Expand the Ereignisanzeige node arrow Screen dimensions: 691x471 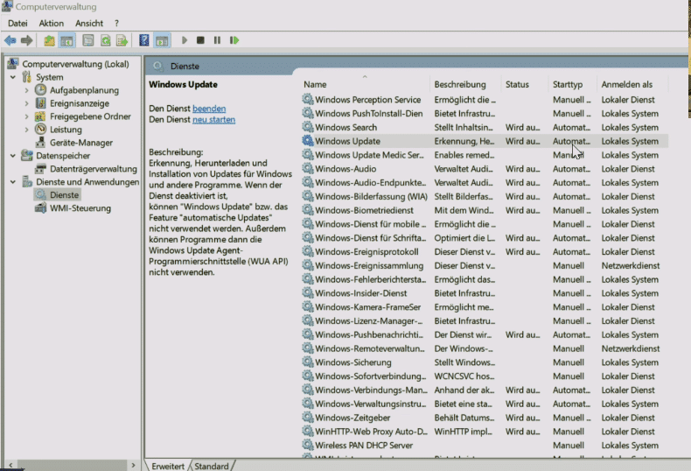[x=26, y=103]
